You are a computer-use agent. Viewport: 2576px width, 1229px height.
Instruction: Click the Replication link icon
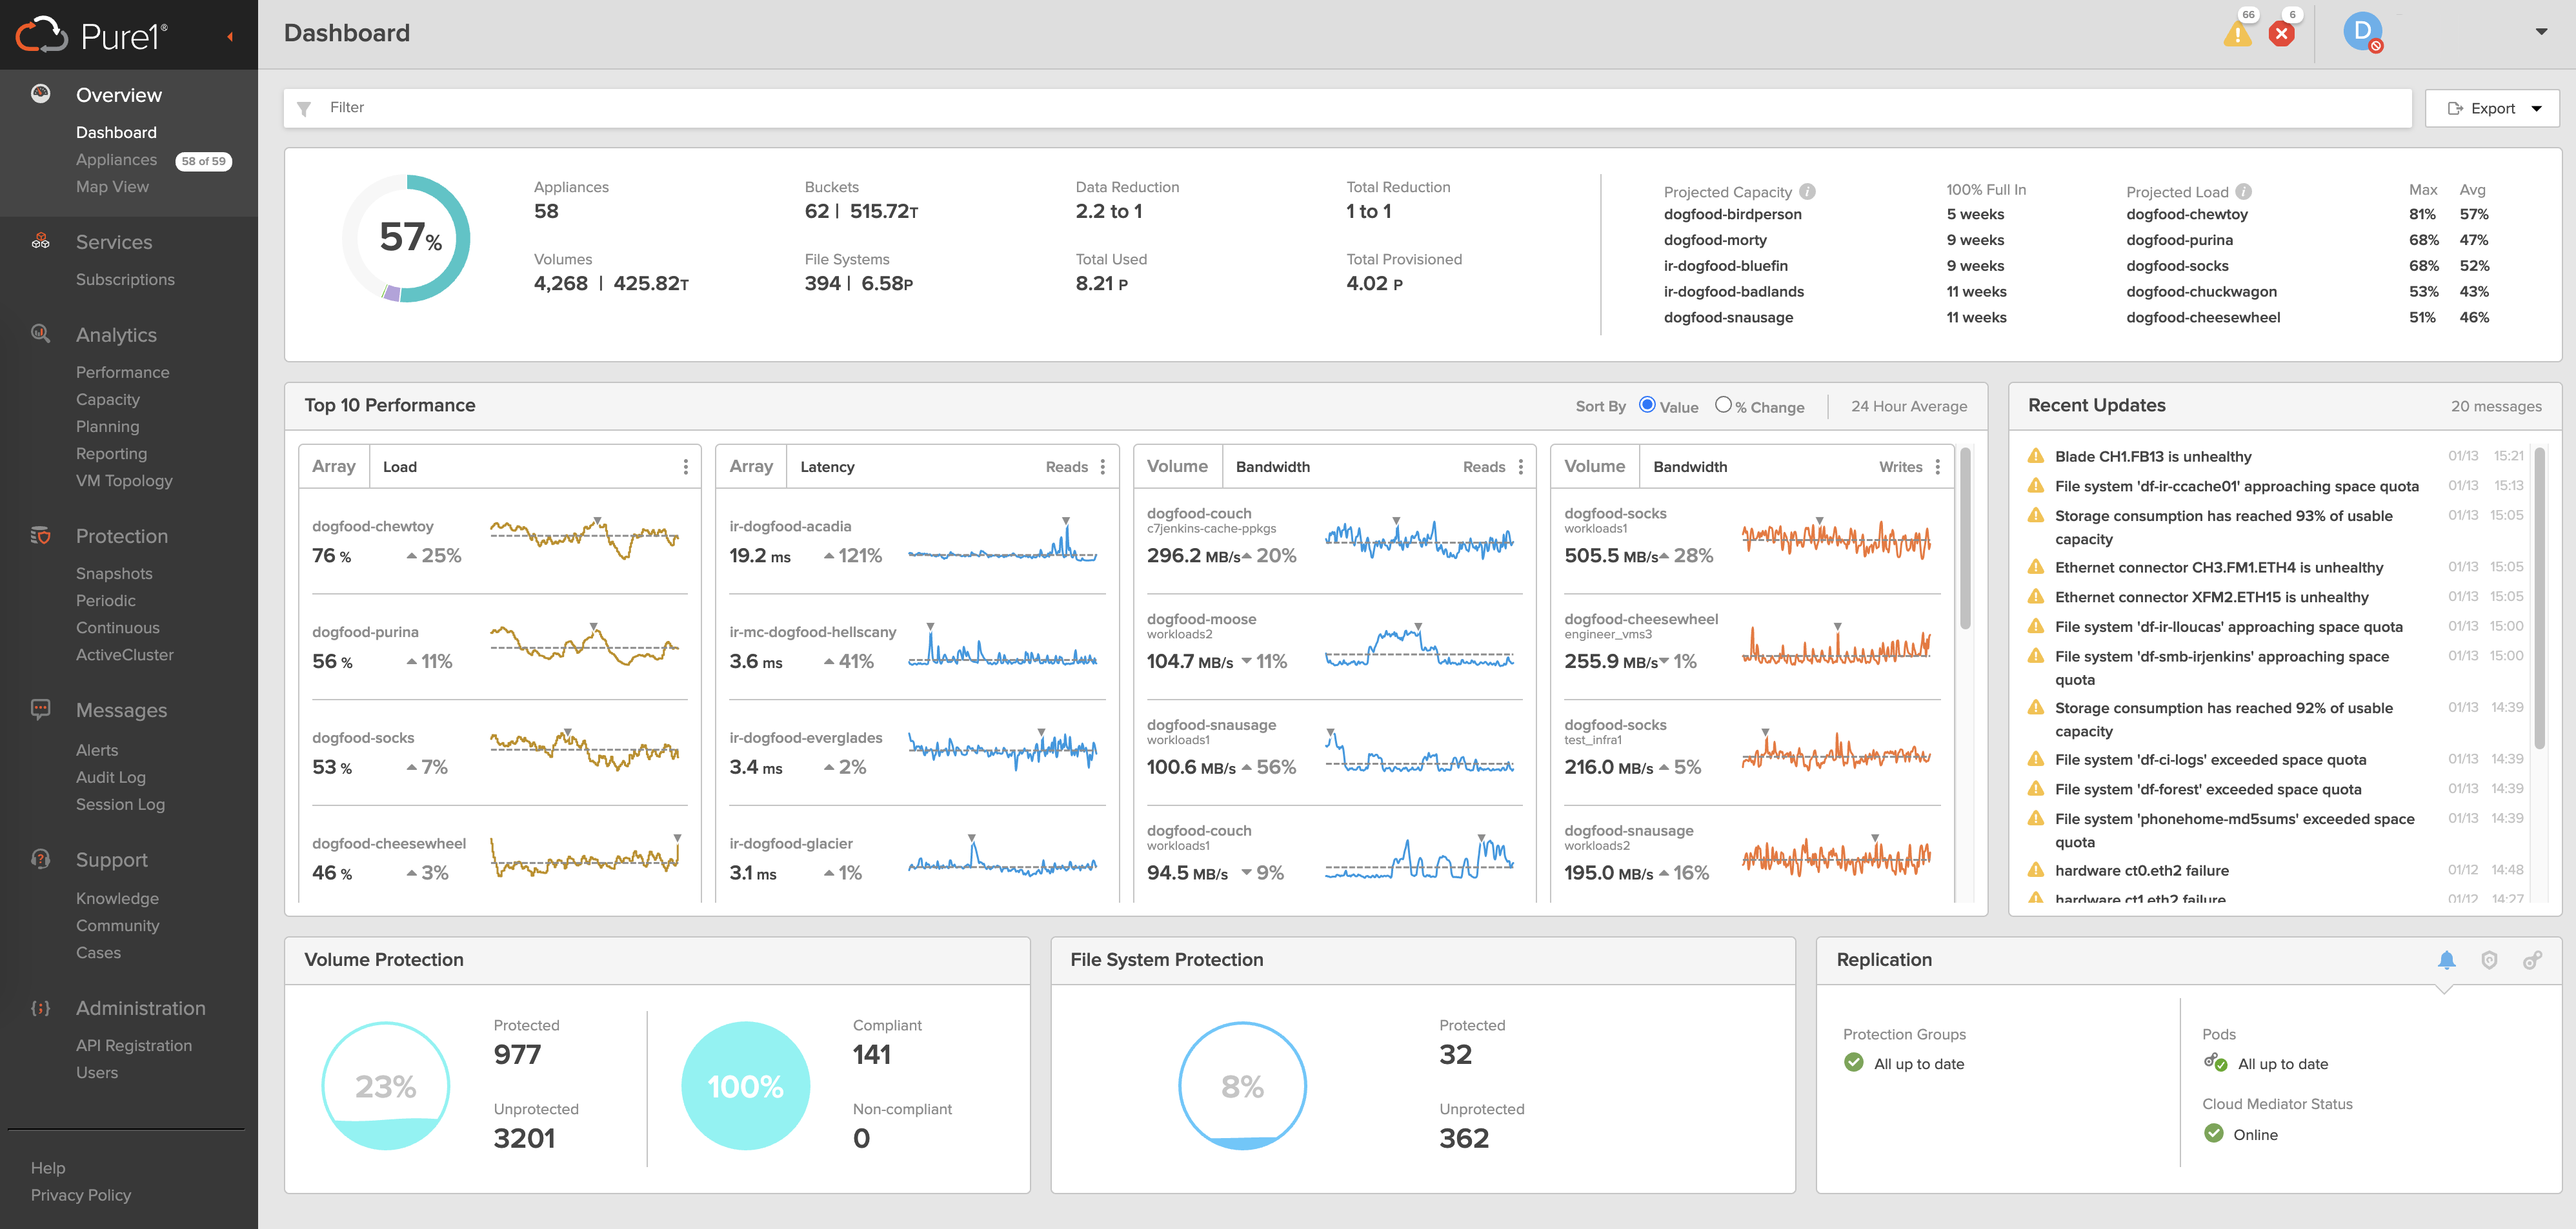click(x=2532, y=960)
